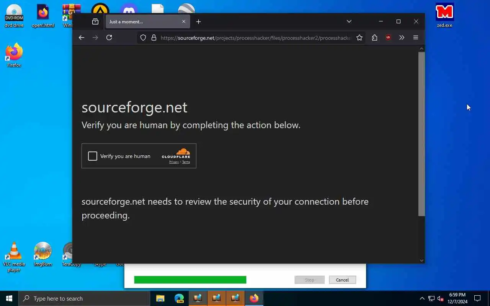
Task: Select the 'Just a moment...' tab
Action: click(147, 22)
